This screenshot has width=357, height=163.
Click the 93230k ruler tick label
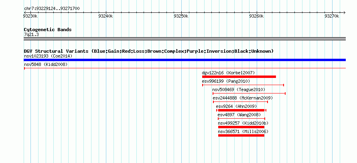tap(30, 16)
